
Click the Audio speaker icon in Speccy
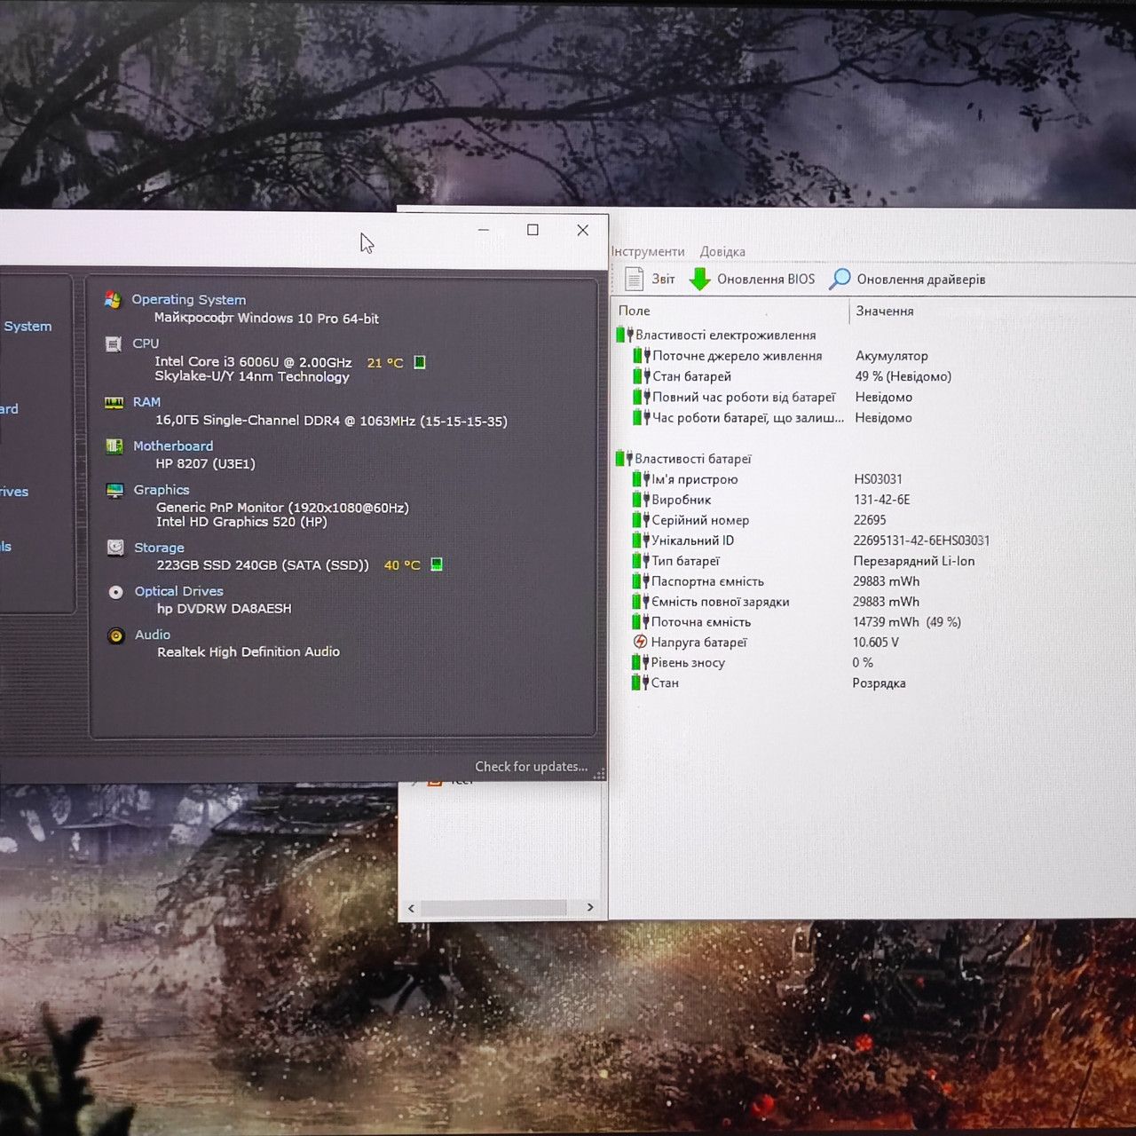(x=116, y=635)
